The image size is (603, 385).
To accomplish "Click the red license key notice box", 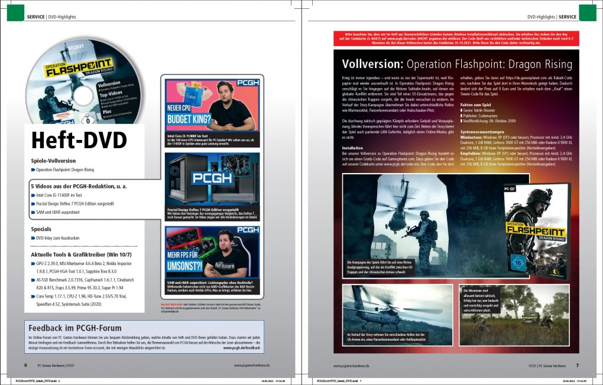I will [x=456, y=38].
